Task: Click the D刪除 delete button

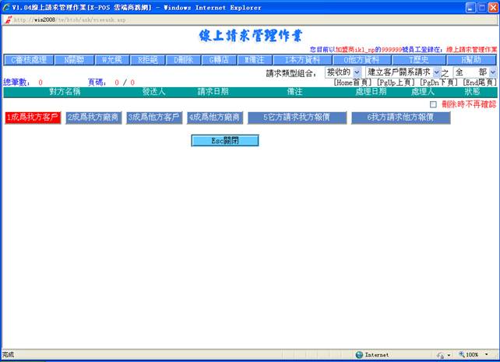Action: tap(181, 60)
